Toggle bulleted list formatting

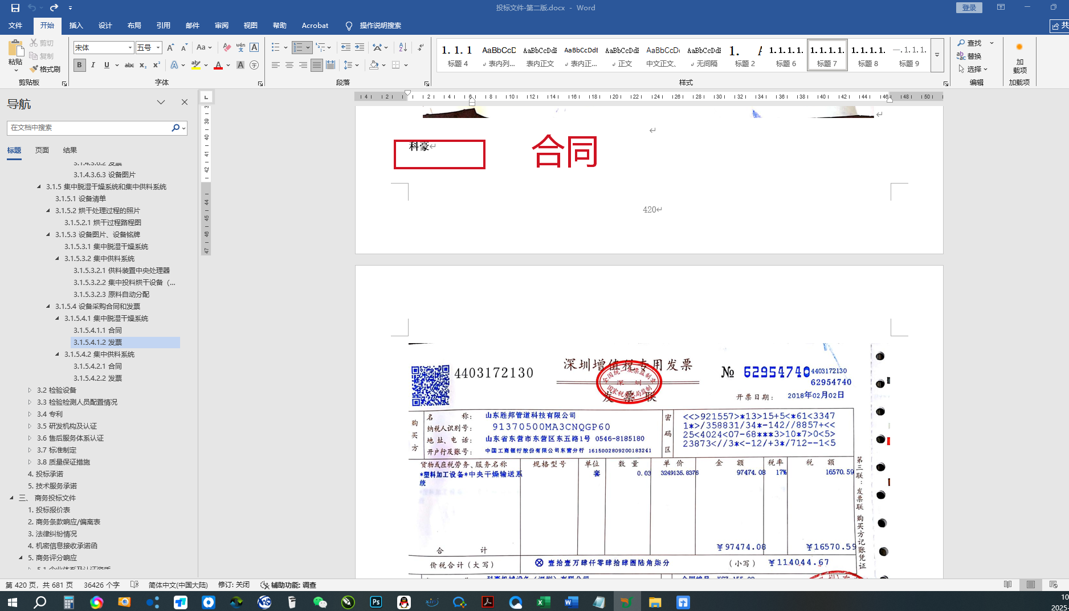point(276,47)
